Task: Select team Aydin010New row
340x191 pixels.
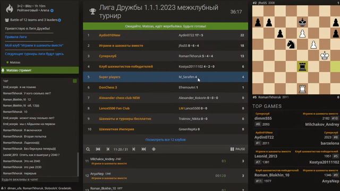Action: pyautogui.click(x=165, y=35)
